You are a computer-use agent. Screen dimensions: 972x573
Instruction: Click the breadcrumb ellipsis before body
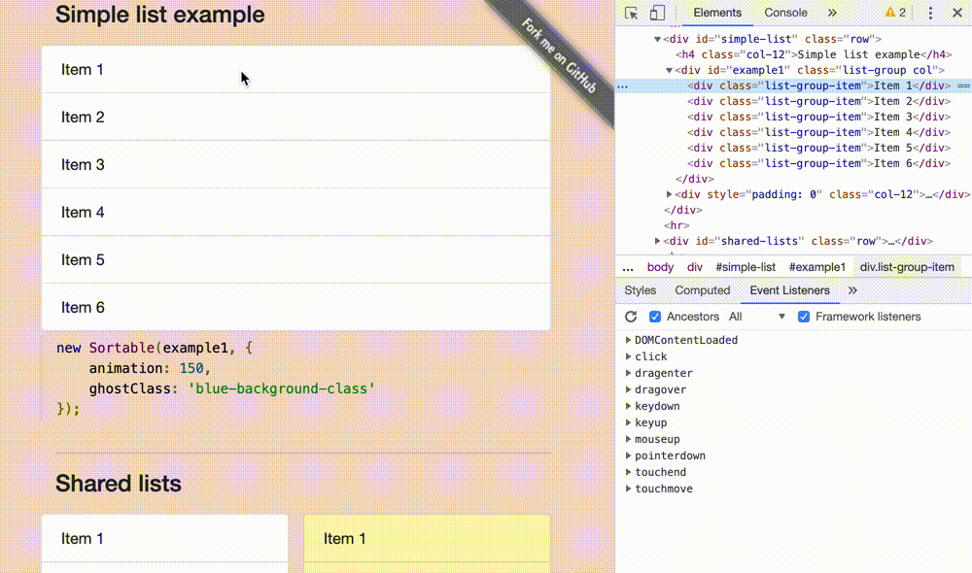pos(628,268)
